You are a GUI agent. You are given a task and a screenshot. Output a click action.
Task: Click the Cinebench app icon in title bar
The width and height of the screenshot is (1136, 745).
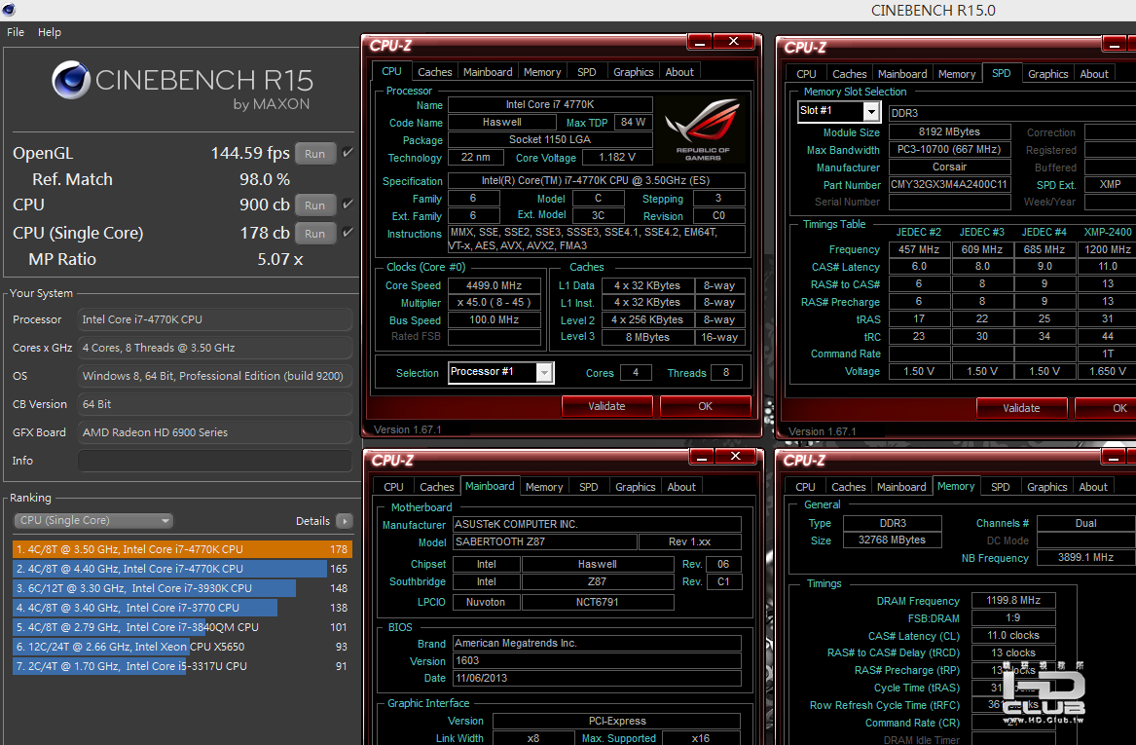point(9,10)
